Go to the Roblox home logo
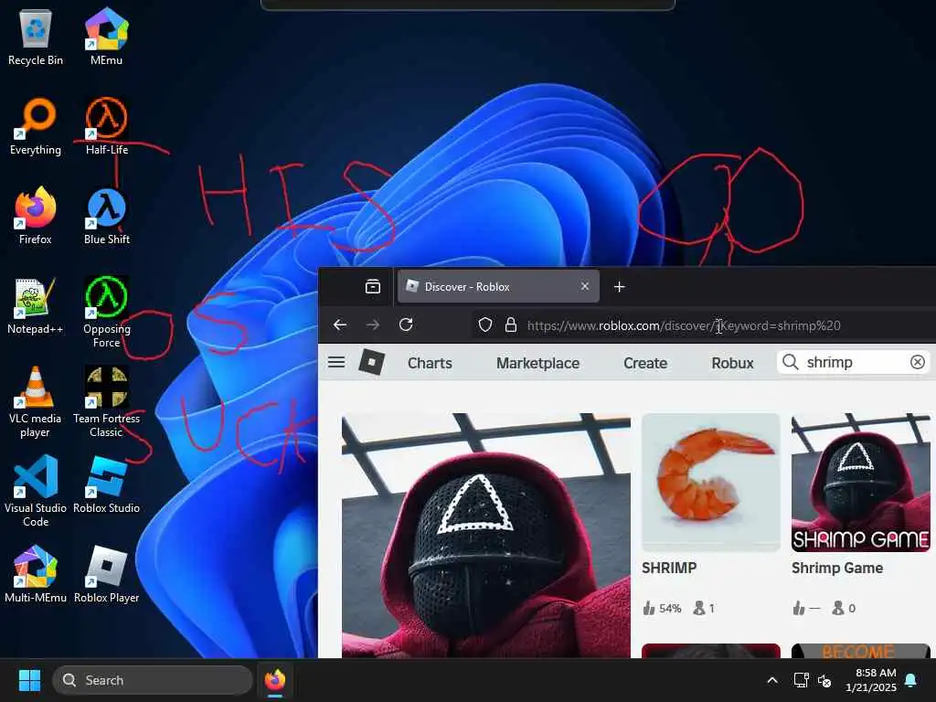Viewport: 936px width, 702px height. pyautogui.click(x=372, y=362)
